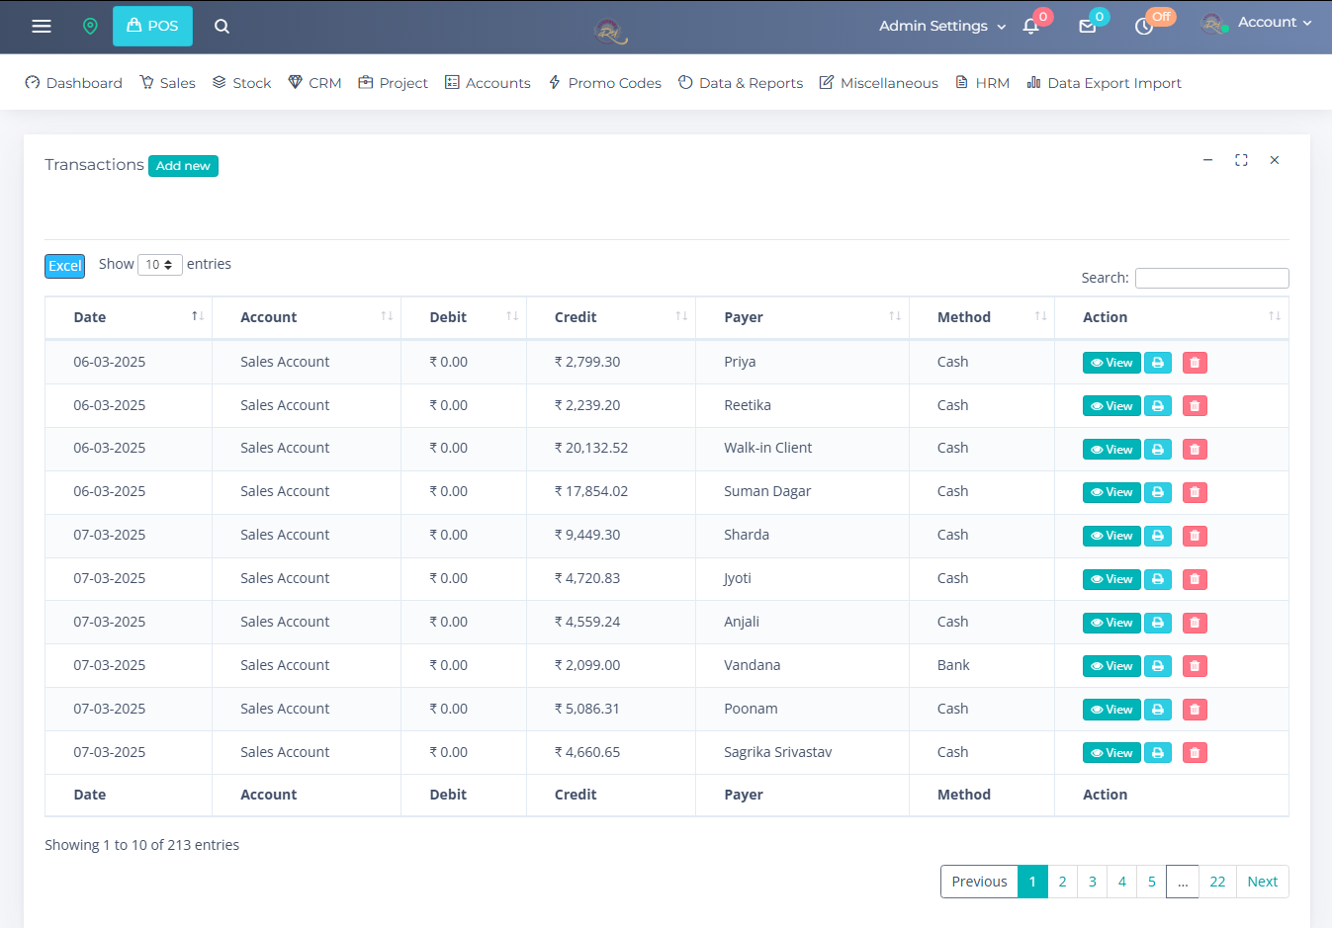Print Suman Dagar's transaction

(1158, 492)
